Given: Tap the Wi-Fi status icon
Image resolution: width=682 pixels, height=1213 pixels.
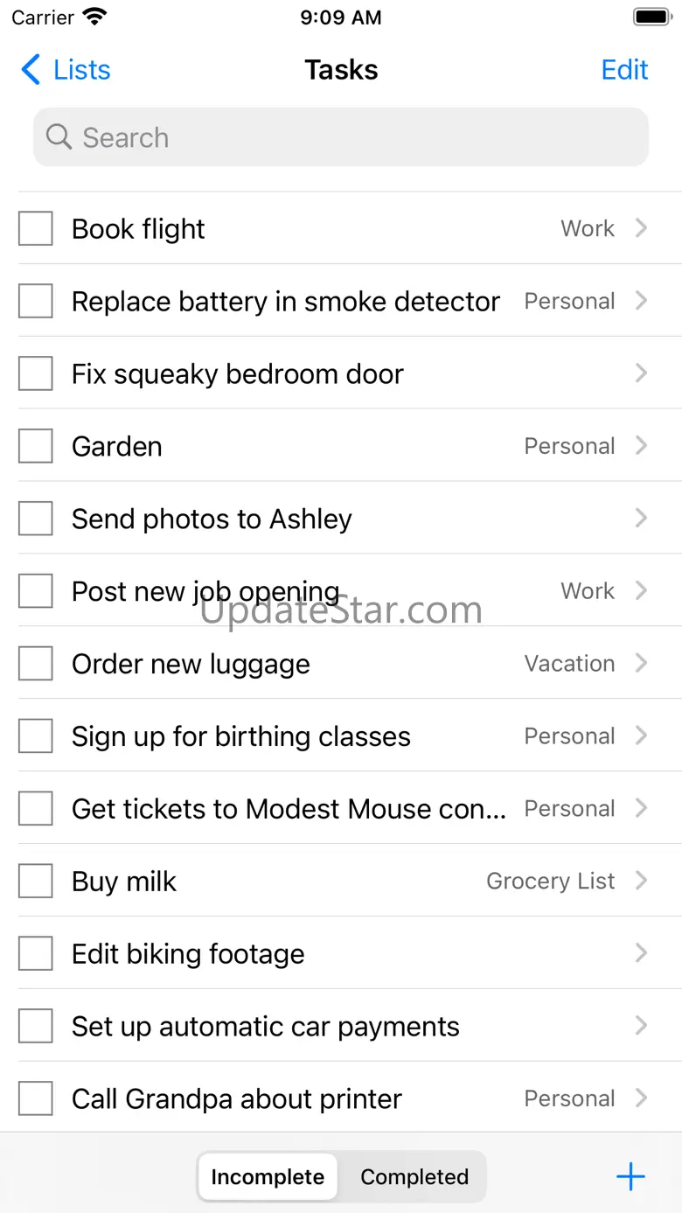Looking at the screenshot, I should [x=94, y=17].
